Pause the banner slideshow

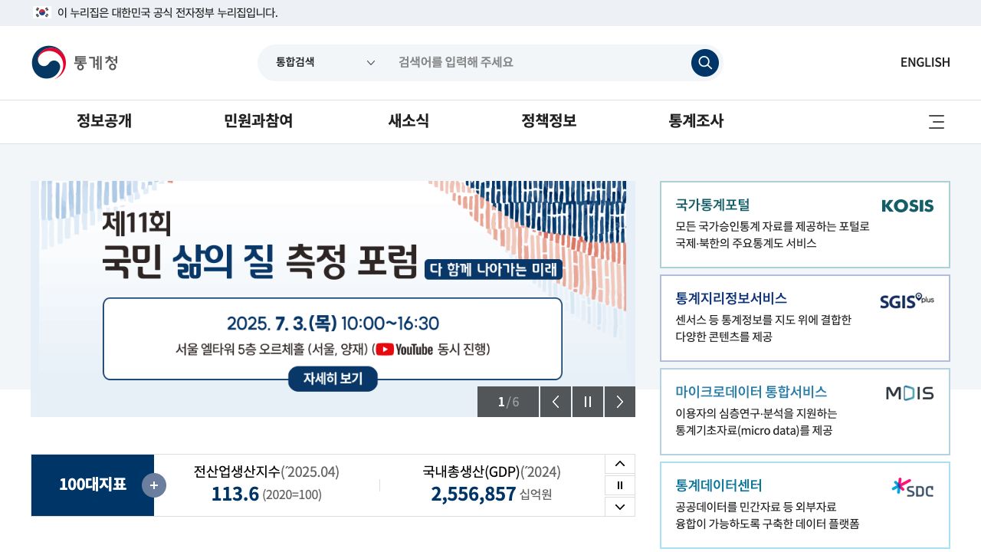(588, 402)
